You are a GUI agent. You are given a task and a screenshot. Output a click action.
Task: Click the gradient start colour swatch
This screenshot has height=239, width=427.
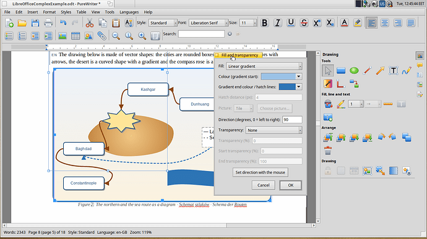point(278,77)
